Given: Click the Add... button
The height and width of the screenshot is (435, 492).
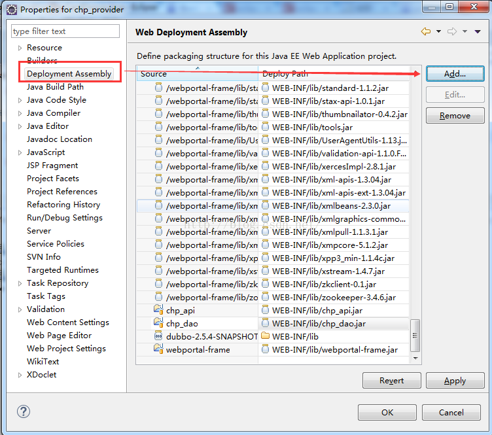Looking at the screenshot, I should click(x=455, y=74).
